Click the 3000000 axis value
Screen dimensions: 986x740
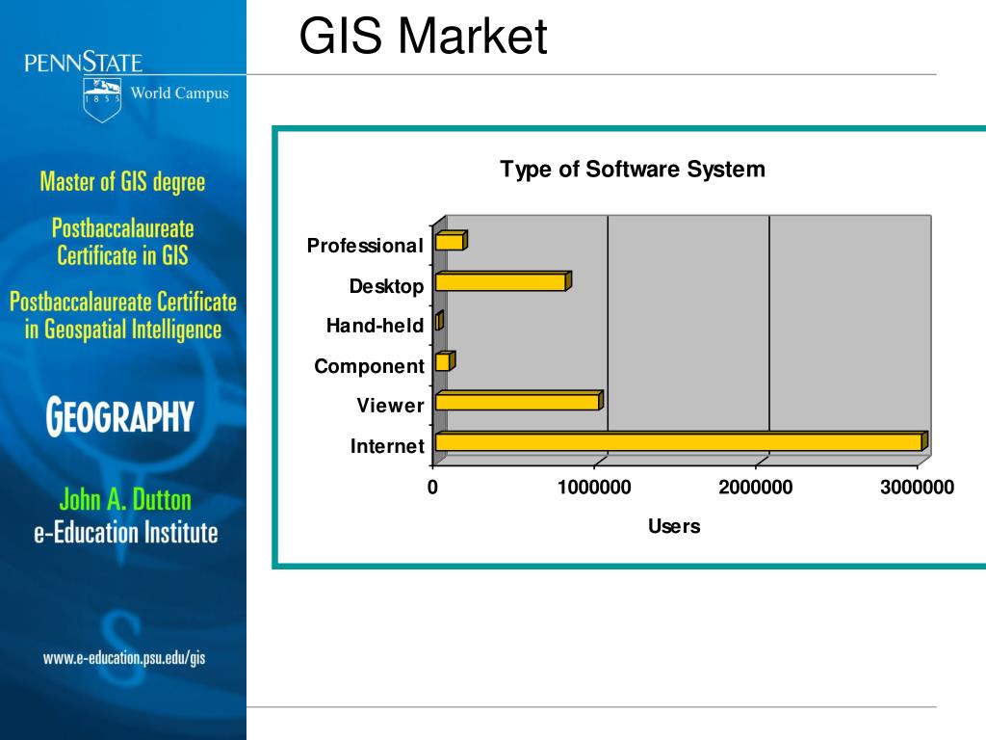(x=918, y=487)
